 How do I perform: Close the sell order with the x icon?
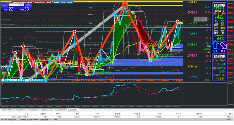click(232, 117)
